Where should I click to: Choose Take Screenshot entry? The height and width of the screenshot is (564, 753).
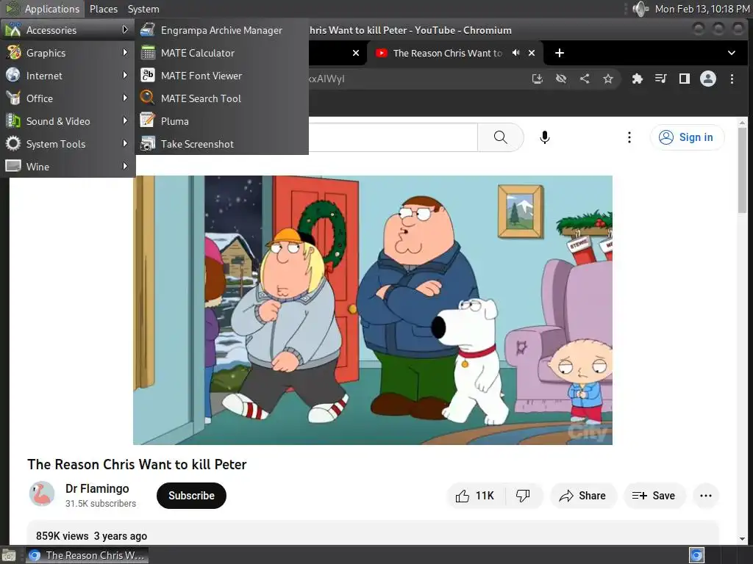[x=221, y=144]
